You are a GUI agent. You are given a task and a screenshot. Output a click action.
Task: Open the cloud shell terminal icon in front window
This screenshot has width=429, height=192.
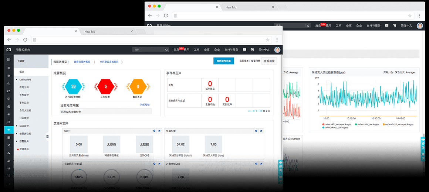(x=244, y=49)
